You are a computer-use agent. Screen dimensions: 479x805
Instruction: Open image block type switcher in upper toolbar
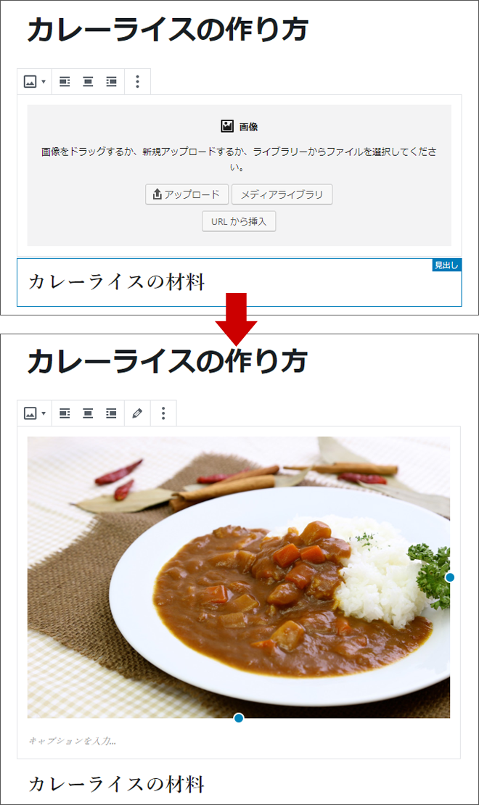point(34,82)
